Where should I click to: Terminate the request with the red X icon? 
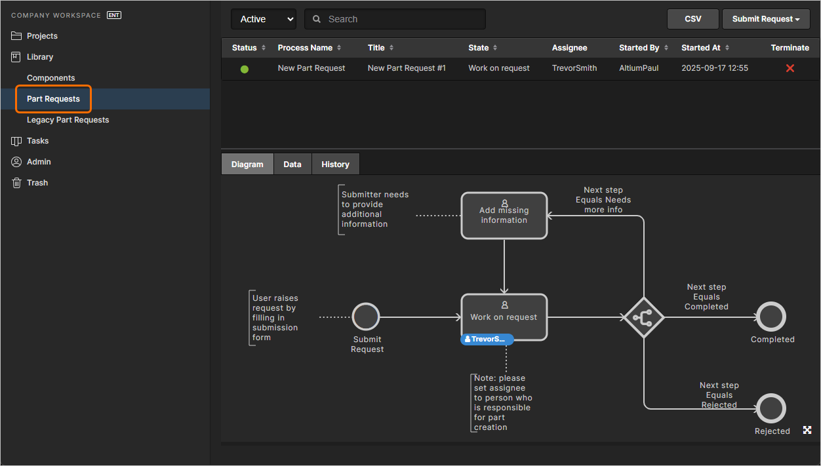tap(790, 68)
